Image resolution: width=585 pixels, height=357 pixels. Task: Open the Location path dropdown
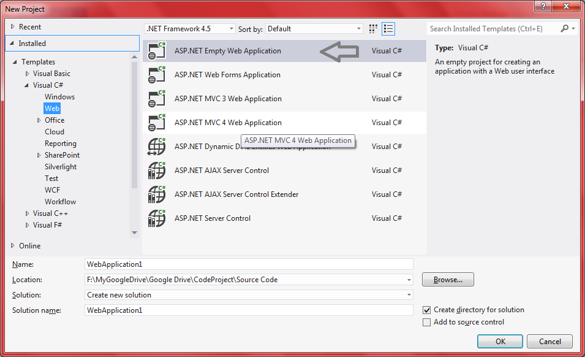click(x=409, y=280)
